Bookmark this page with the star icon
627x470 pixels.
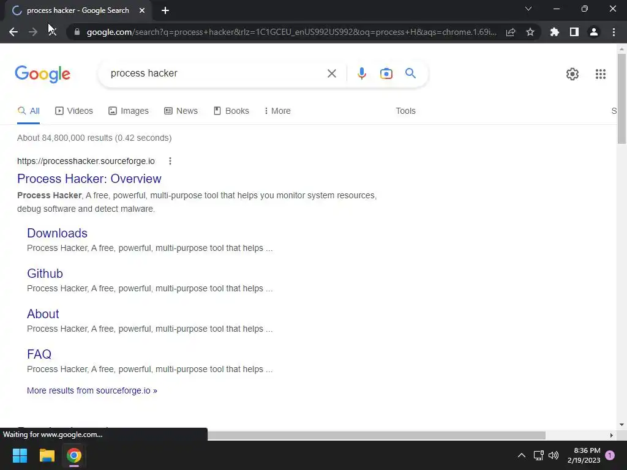click(530, 32)
